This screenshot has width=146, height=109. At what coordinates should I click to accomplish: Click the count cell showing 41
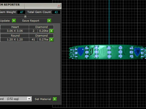tap(33, 39)
